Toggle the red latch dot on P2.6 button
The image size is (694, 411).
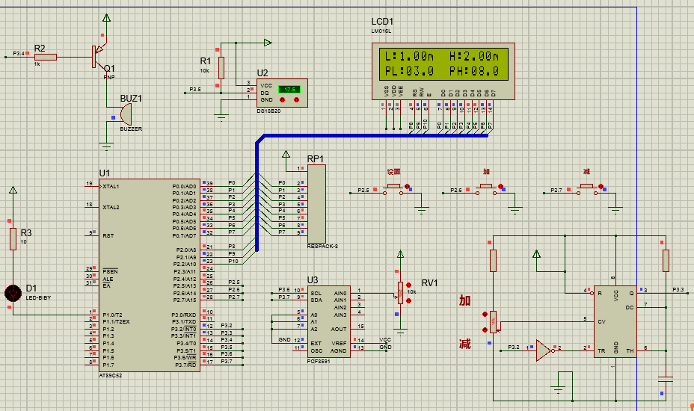click(x=500, y=186)
